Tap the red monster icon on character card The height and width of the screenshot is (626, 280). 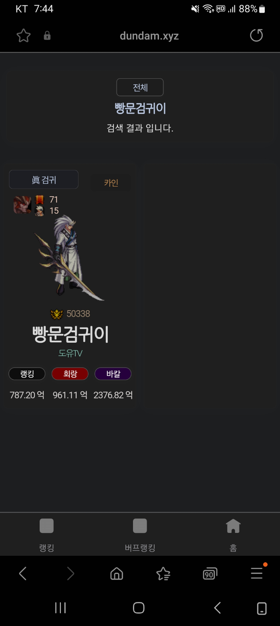tap(22, 205)
